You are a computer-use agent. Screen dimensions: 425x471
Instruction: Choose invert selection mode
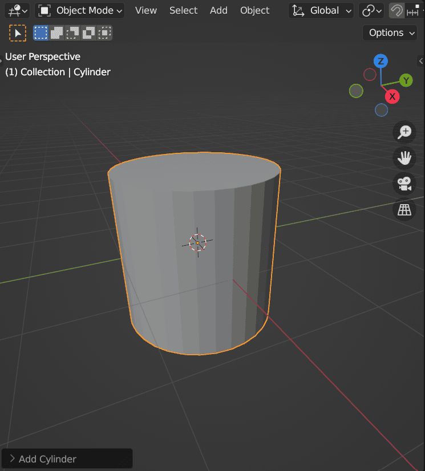(88, 33)
